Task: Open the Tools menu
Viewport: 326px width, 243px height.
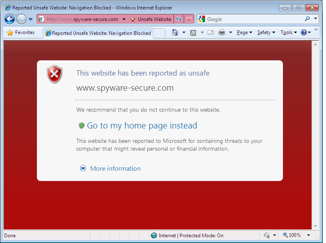Action: point(289,32)
